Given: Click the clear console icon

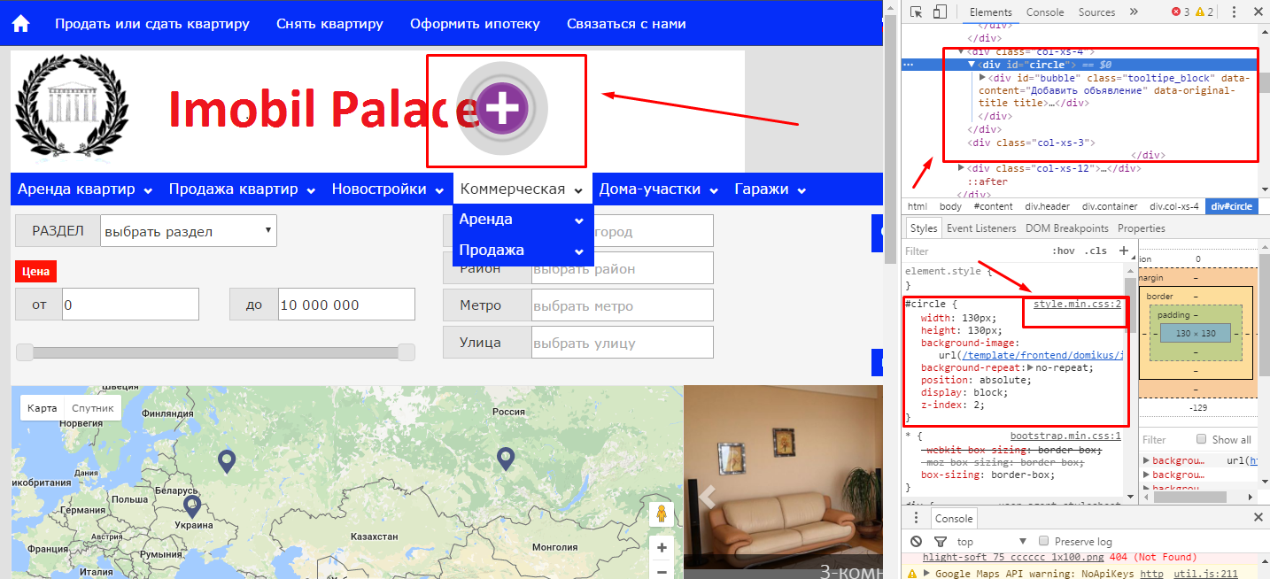Looking at the screenshot, I should 917,541.
